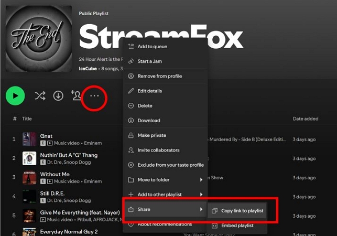Click the menu's Download arrow icon
Screen dimensions: 337x236
(131, 121)
